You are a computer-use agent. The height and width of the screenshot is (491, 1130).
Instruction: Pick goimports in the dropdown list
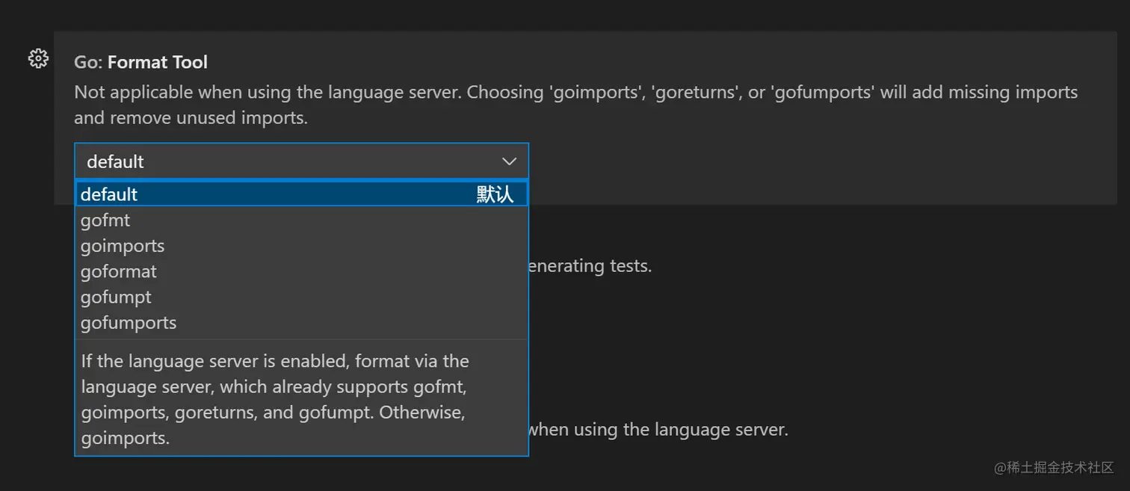coord(123,246)
